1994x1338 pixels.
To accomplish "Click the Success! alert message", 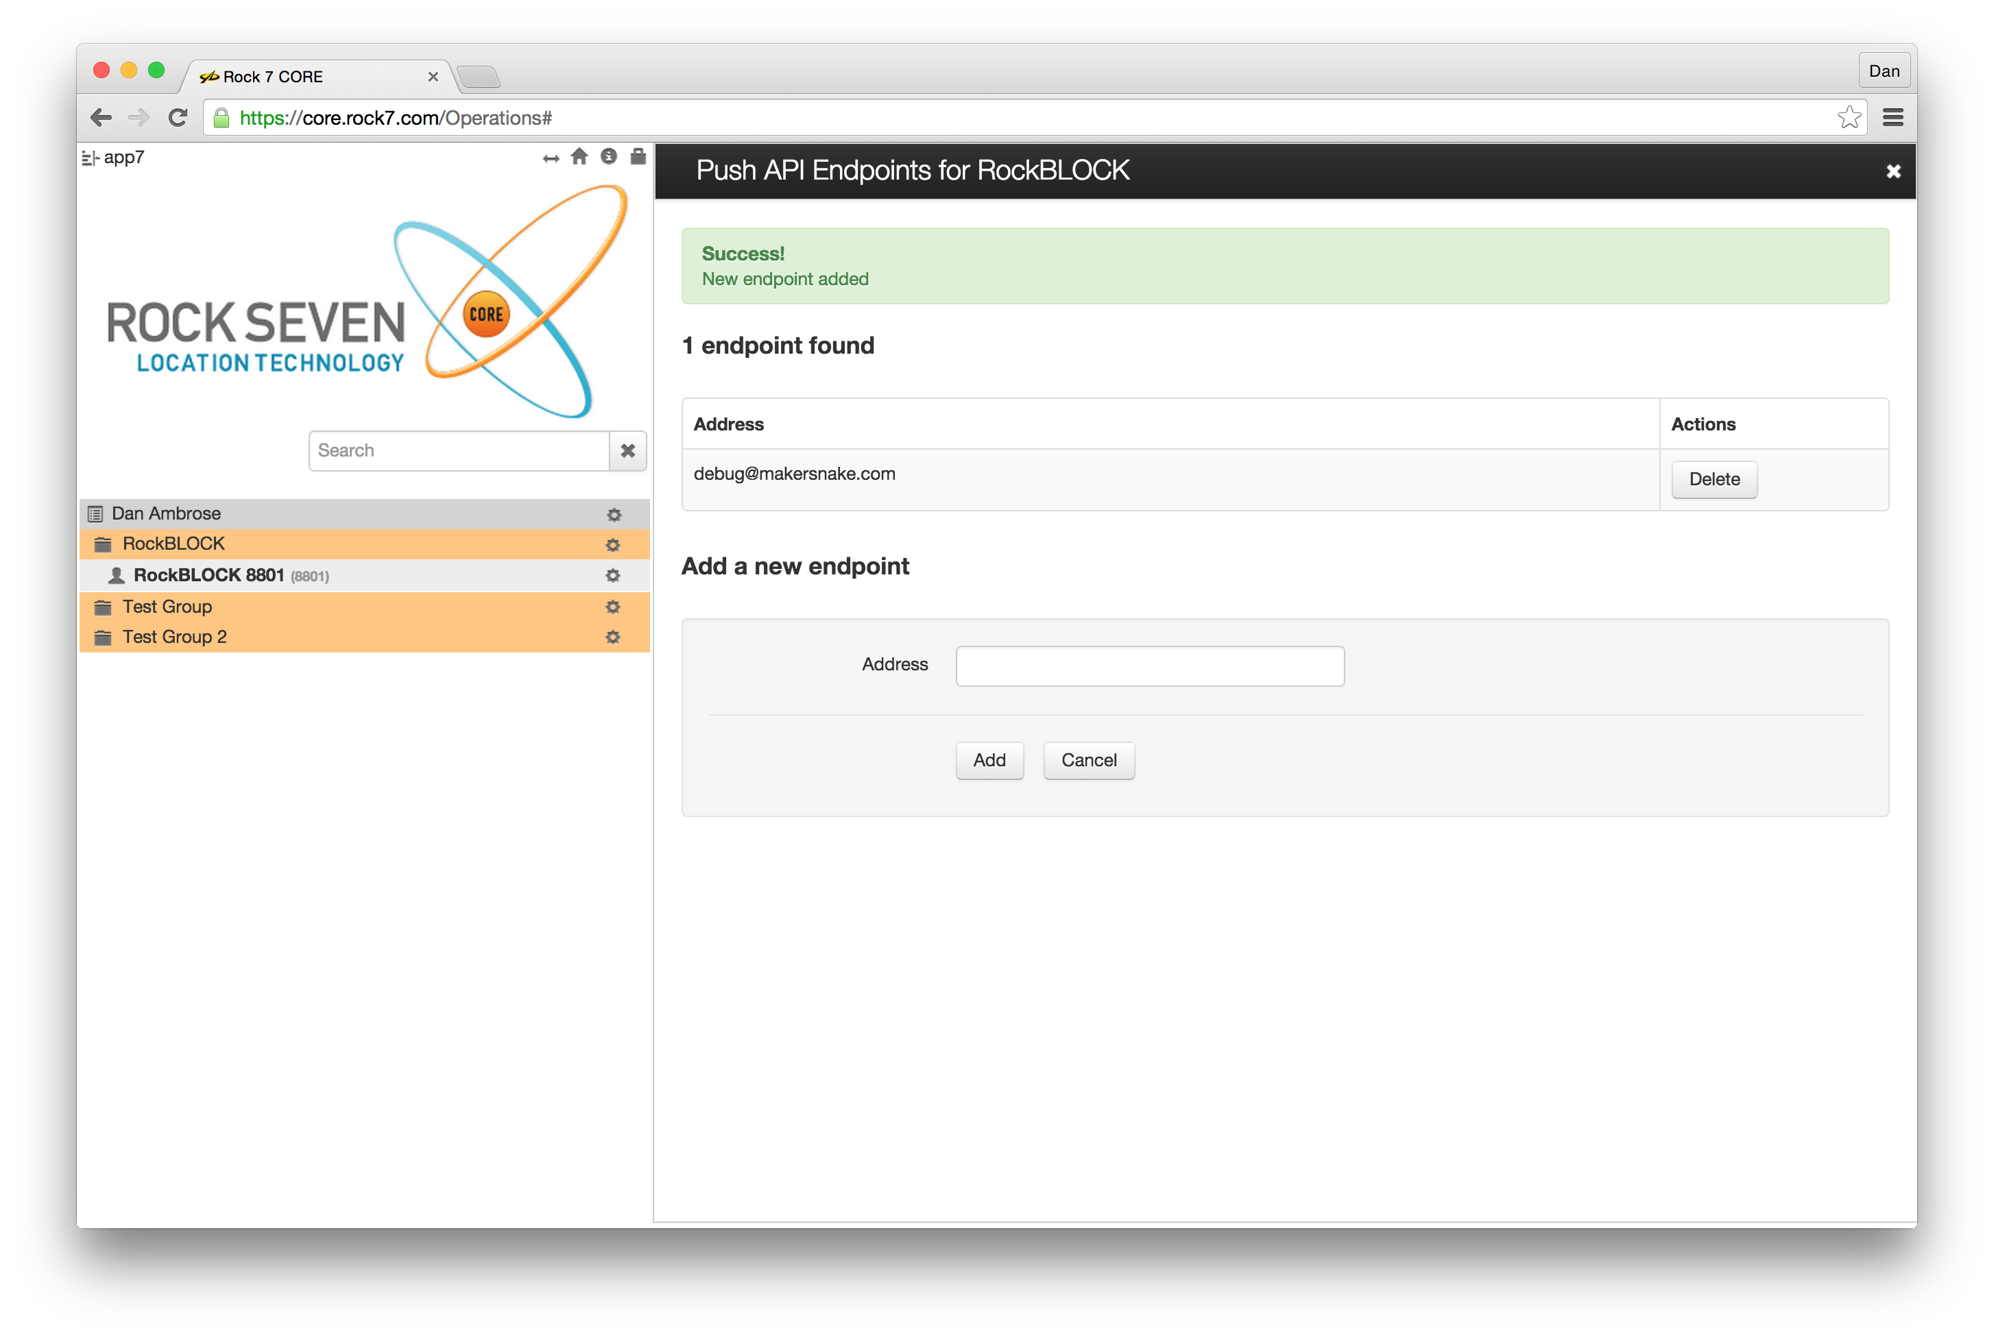I will click(x=1285, y=265).
